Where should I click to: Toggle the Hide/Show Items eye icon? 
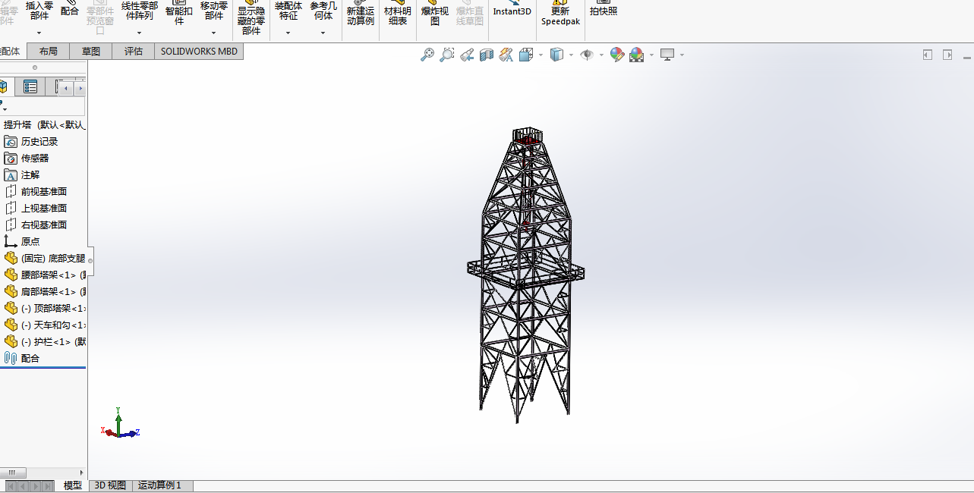[586, 55]
